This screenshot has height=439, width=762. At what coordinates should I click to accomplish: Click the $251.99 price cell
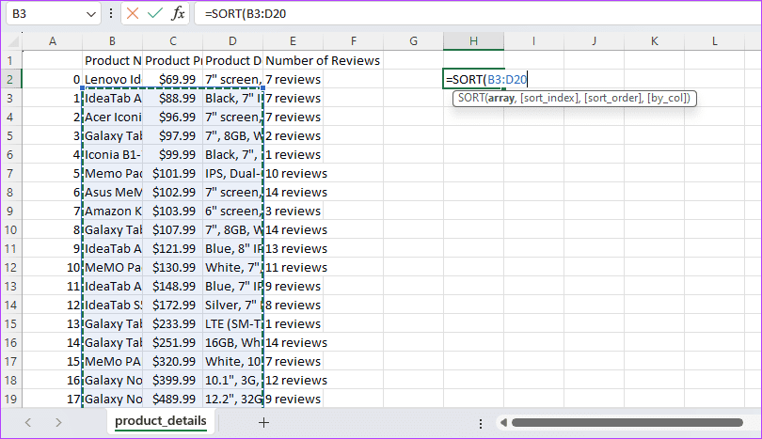172,342
